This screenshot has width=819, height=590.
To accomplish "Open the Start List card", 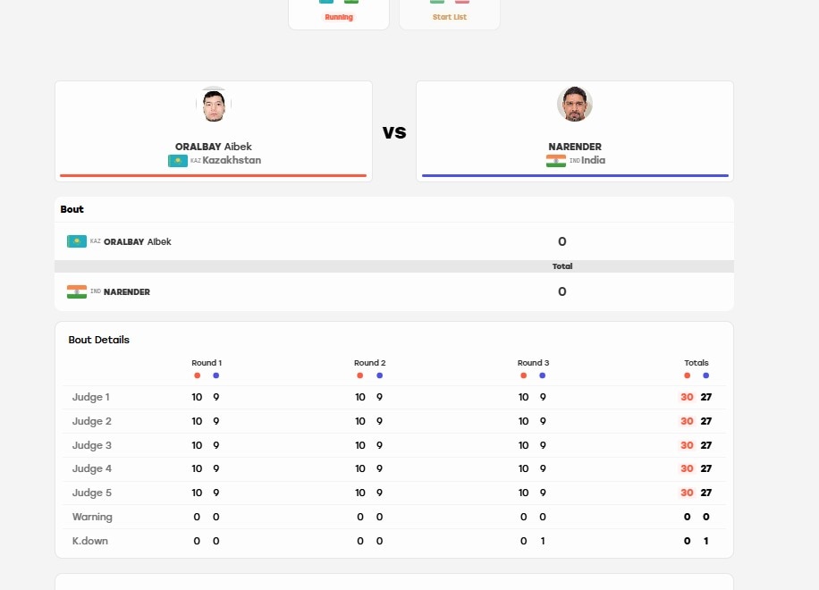I will (449, 14).
